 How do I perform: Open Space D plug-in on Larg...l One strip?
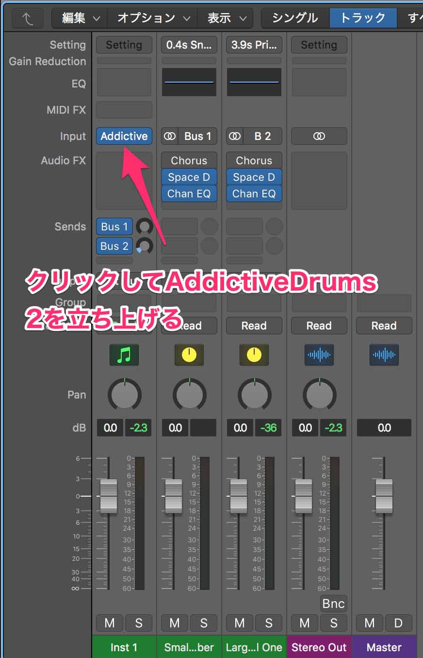[254, 177]
